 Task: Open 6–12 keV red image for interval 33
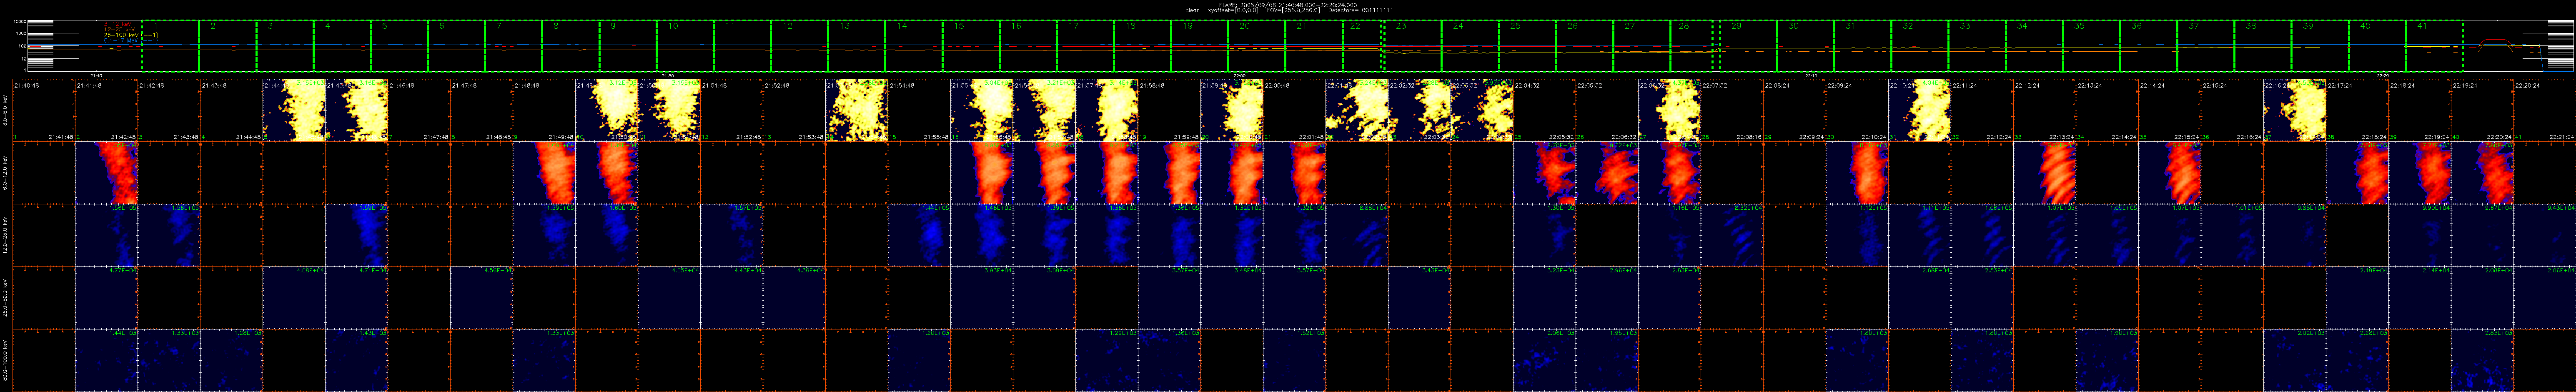tap(2044, 173)
